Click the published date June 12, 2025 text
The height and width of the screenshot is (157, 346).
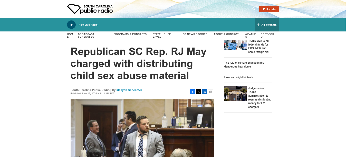coord(92,94)
